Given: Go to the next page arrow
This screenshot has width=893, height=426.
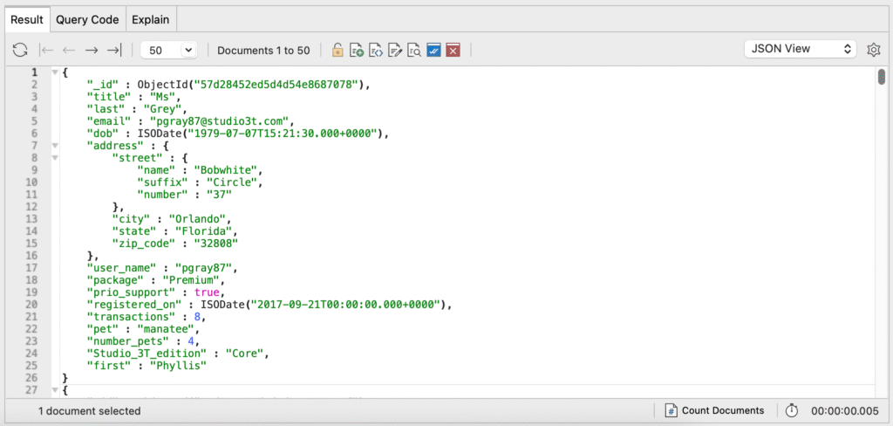Looking at the screenshot, I should coord(91,51).
